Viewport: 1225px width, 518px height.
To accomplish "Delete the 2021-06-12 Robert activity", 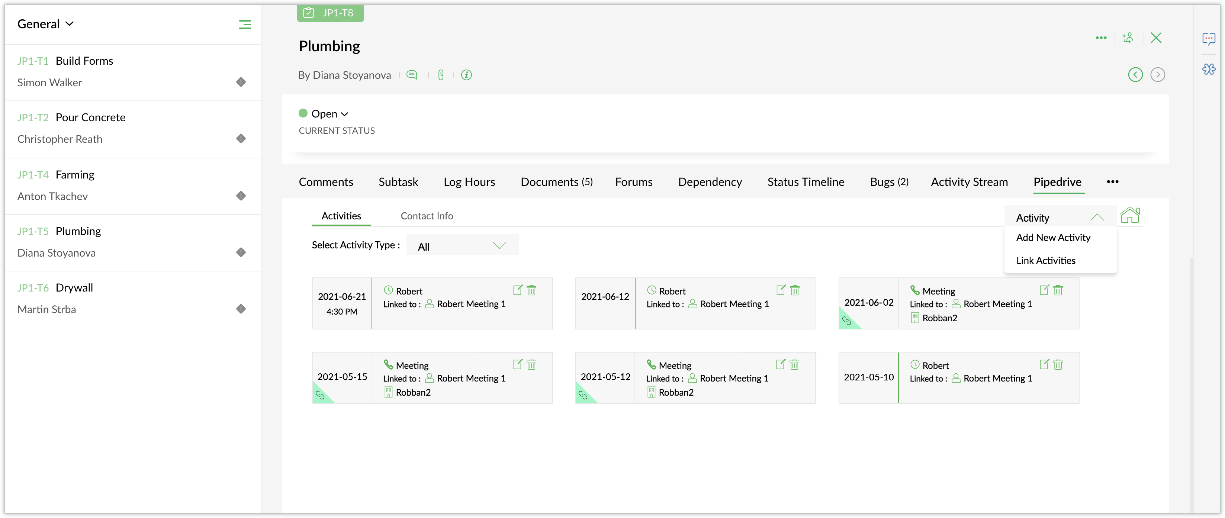I will [x=795, y=290].
